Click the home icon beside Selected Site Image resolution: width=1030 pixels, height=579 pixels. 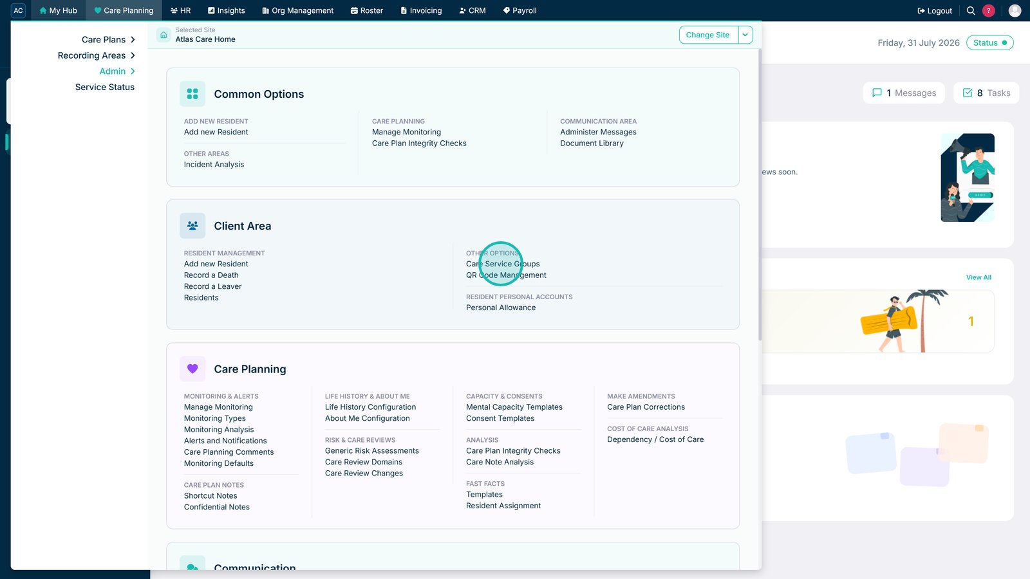click(x=164, y=35)
